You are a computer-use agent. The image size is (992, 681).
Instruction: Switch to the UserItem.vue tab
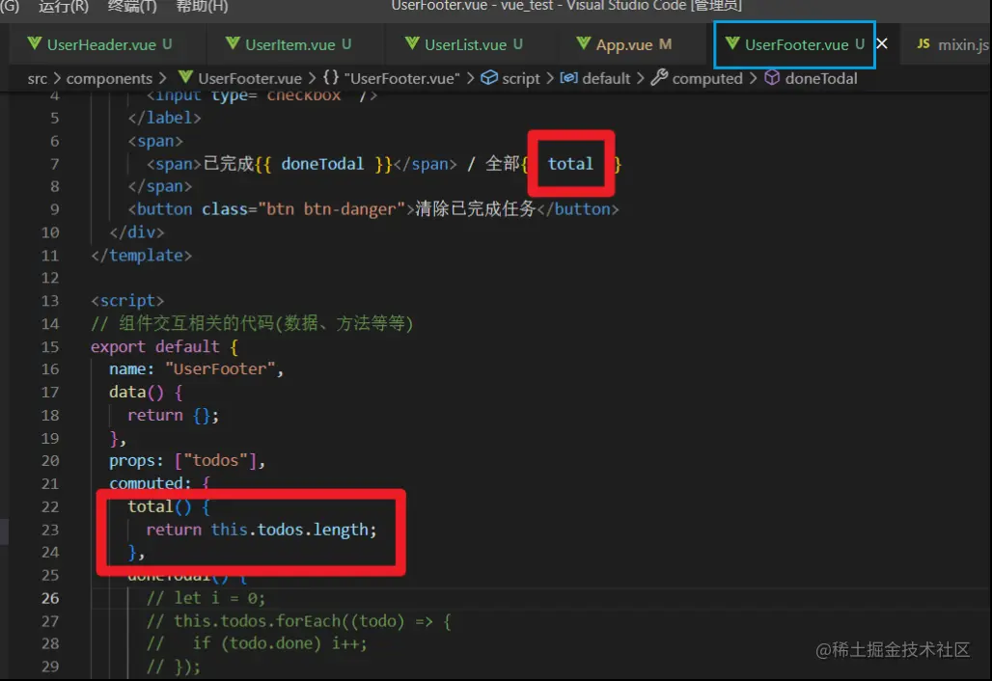pos(289,44)
